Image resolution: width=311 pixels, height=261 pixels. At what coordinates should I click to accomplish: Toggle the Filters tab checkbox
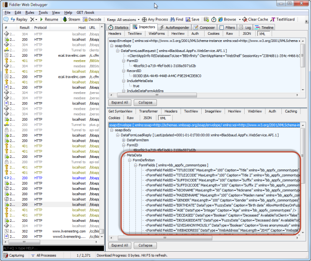[x=222, y=28]
